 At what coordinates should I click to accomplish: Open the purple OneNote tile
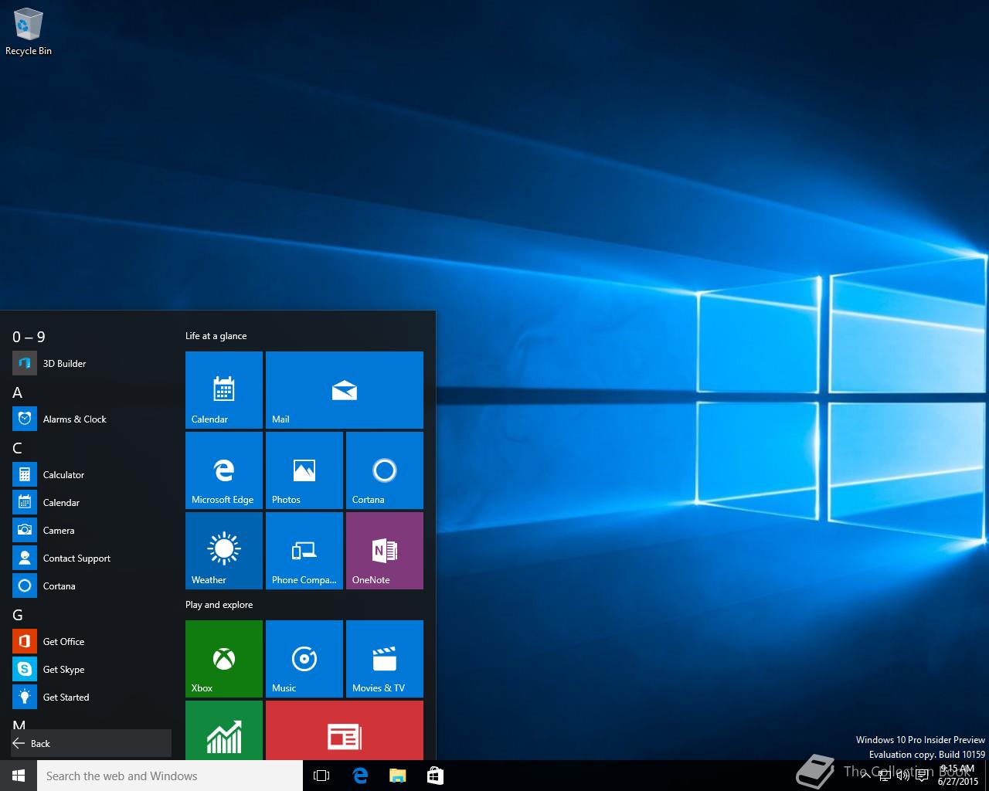click(x=385, y=551)
